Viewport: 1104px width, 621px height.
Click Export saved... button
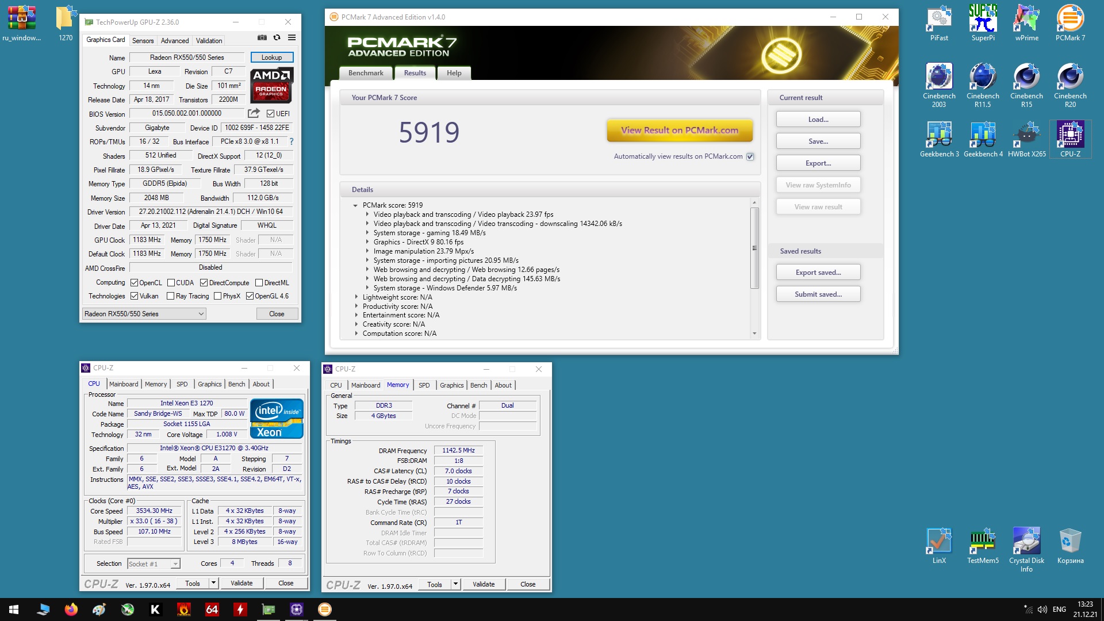[818, 273]
